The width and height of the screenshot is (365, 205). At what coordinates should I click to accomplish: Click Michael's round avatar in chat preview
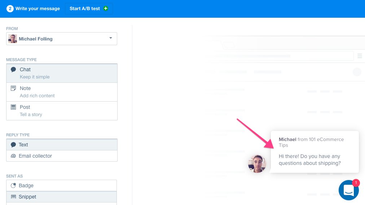257,164
